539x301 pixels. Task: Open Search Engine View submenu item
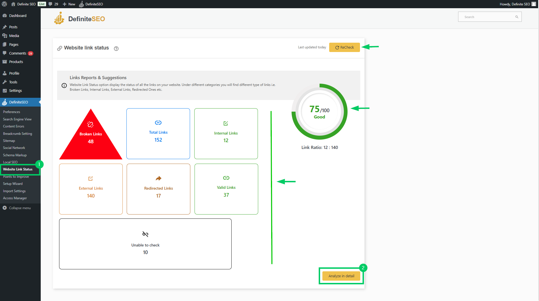tap(17, 119)
